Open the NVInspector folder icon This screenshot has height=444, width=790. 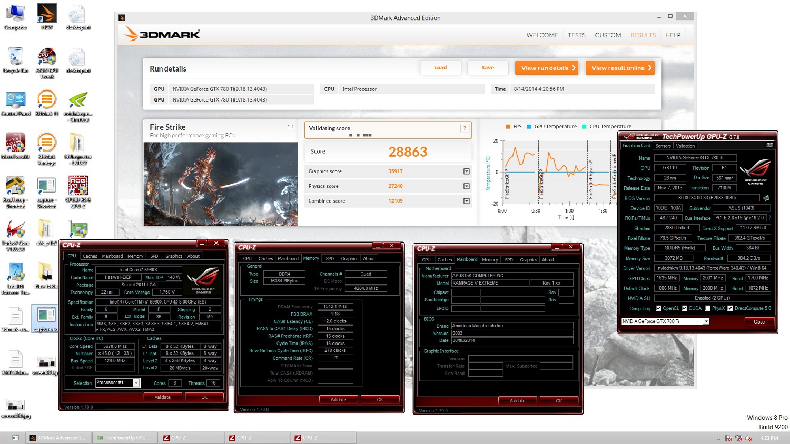click(78, 149)
